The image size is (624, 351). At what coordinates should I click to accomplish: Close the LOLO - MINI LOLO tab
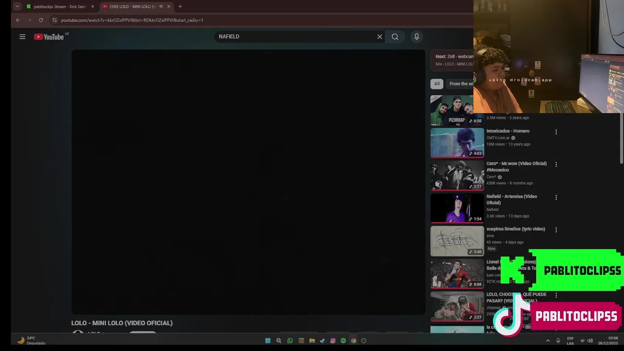(169, 6)
